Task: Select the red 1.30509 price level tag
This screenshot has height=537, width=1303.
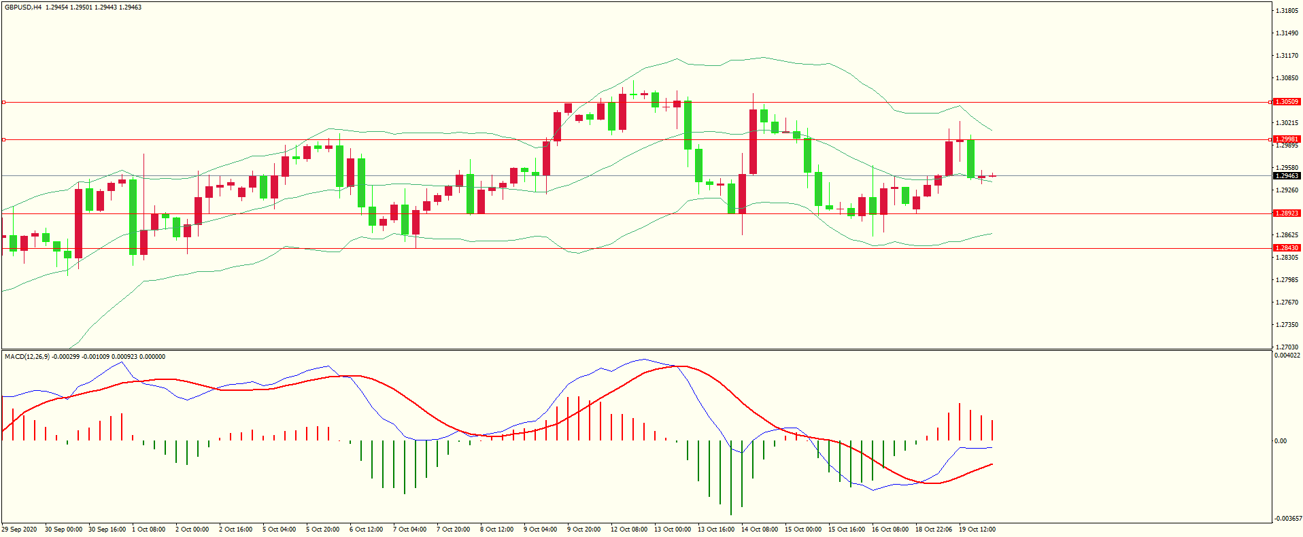Action: [x=1286, y=102]
